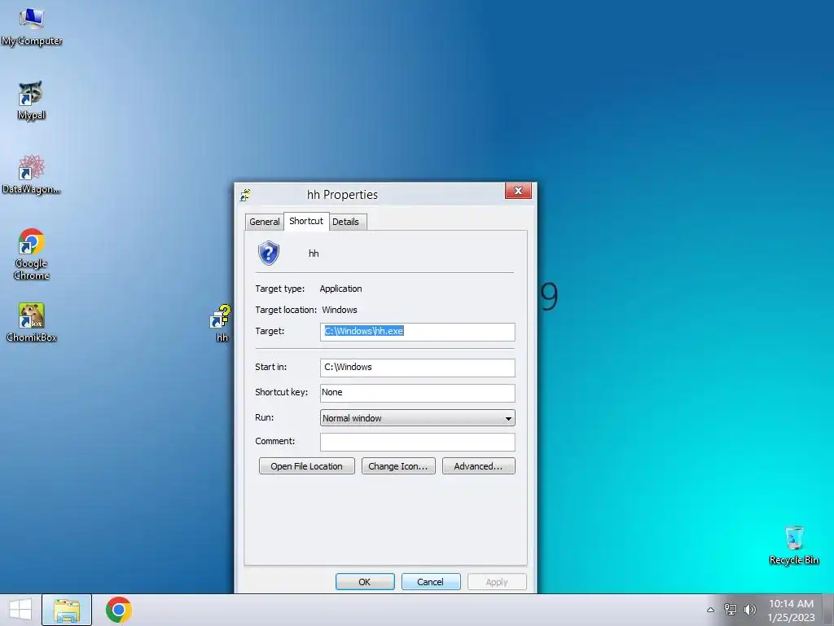
Task: Select the DataWagon desktop shortcut
Action: pos(31,174)
